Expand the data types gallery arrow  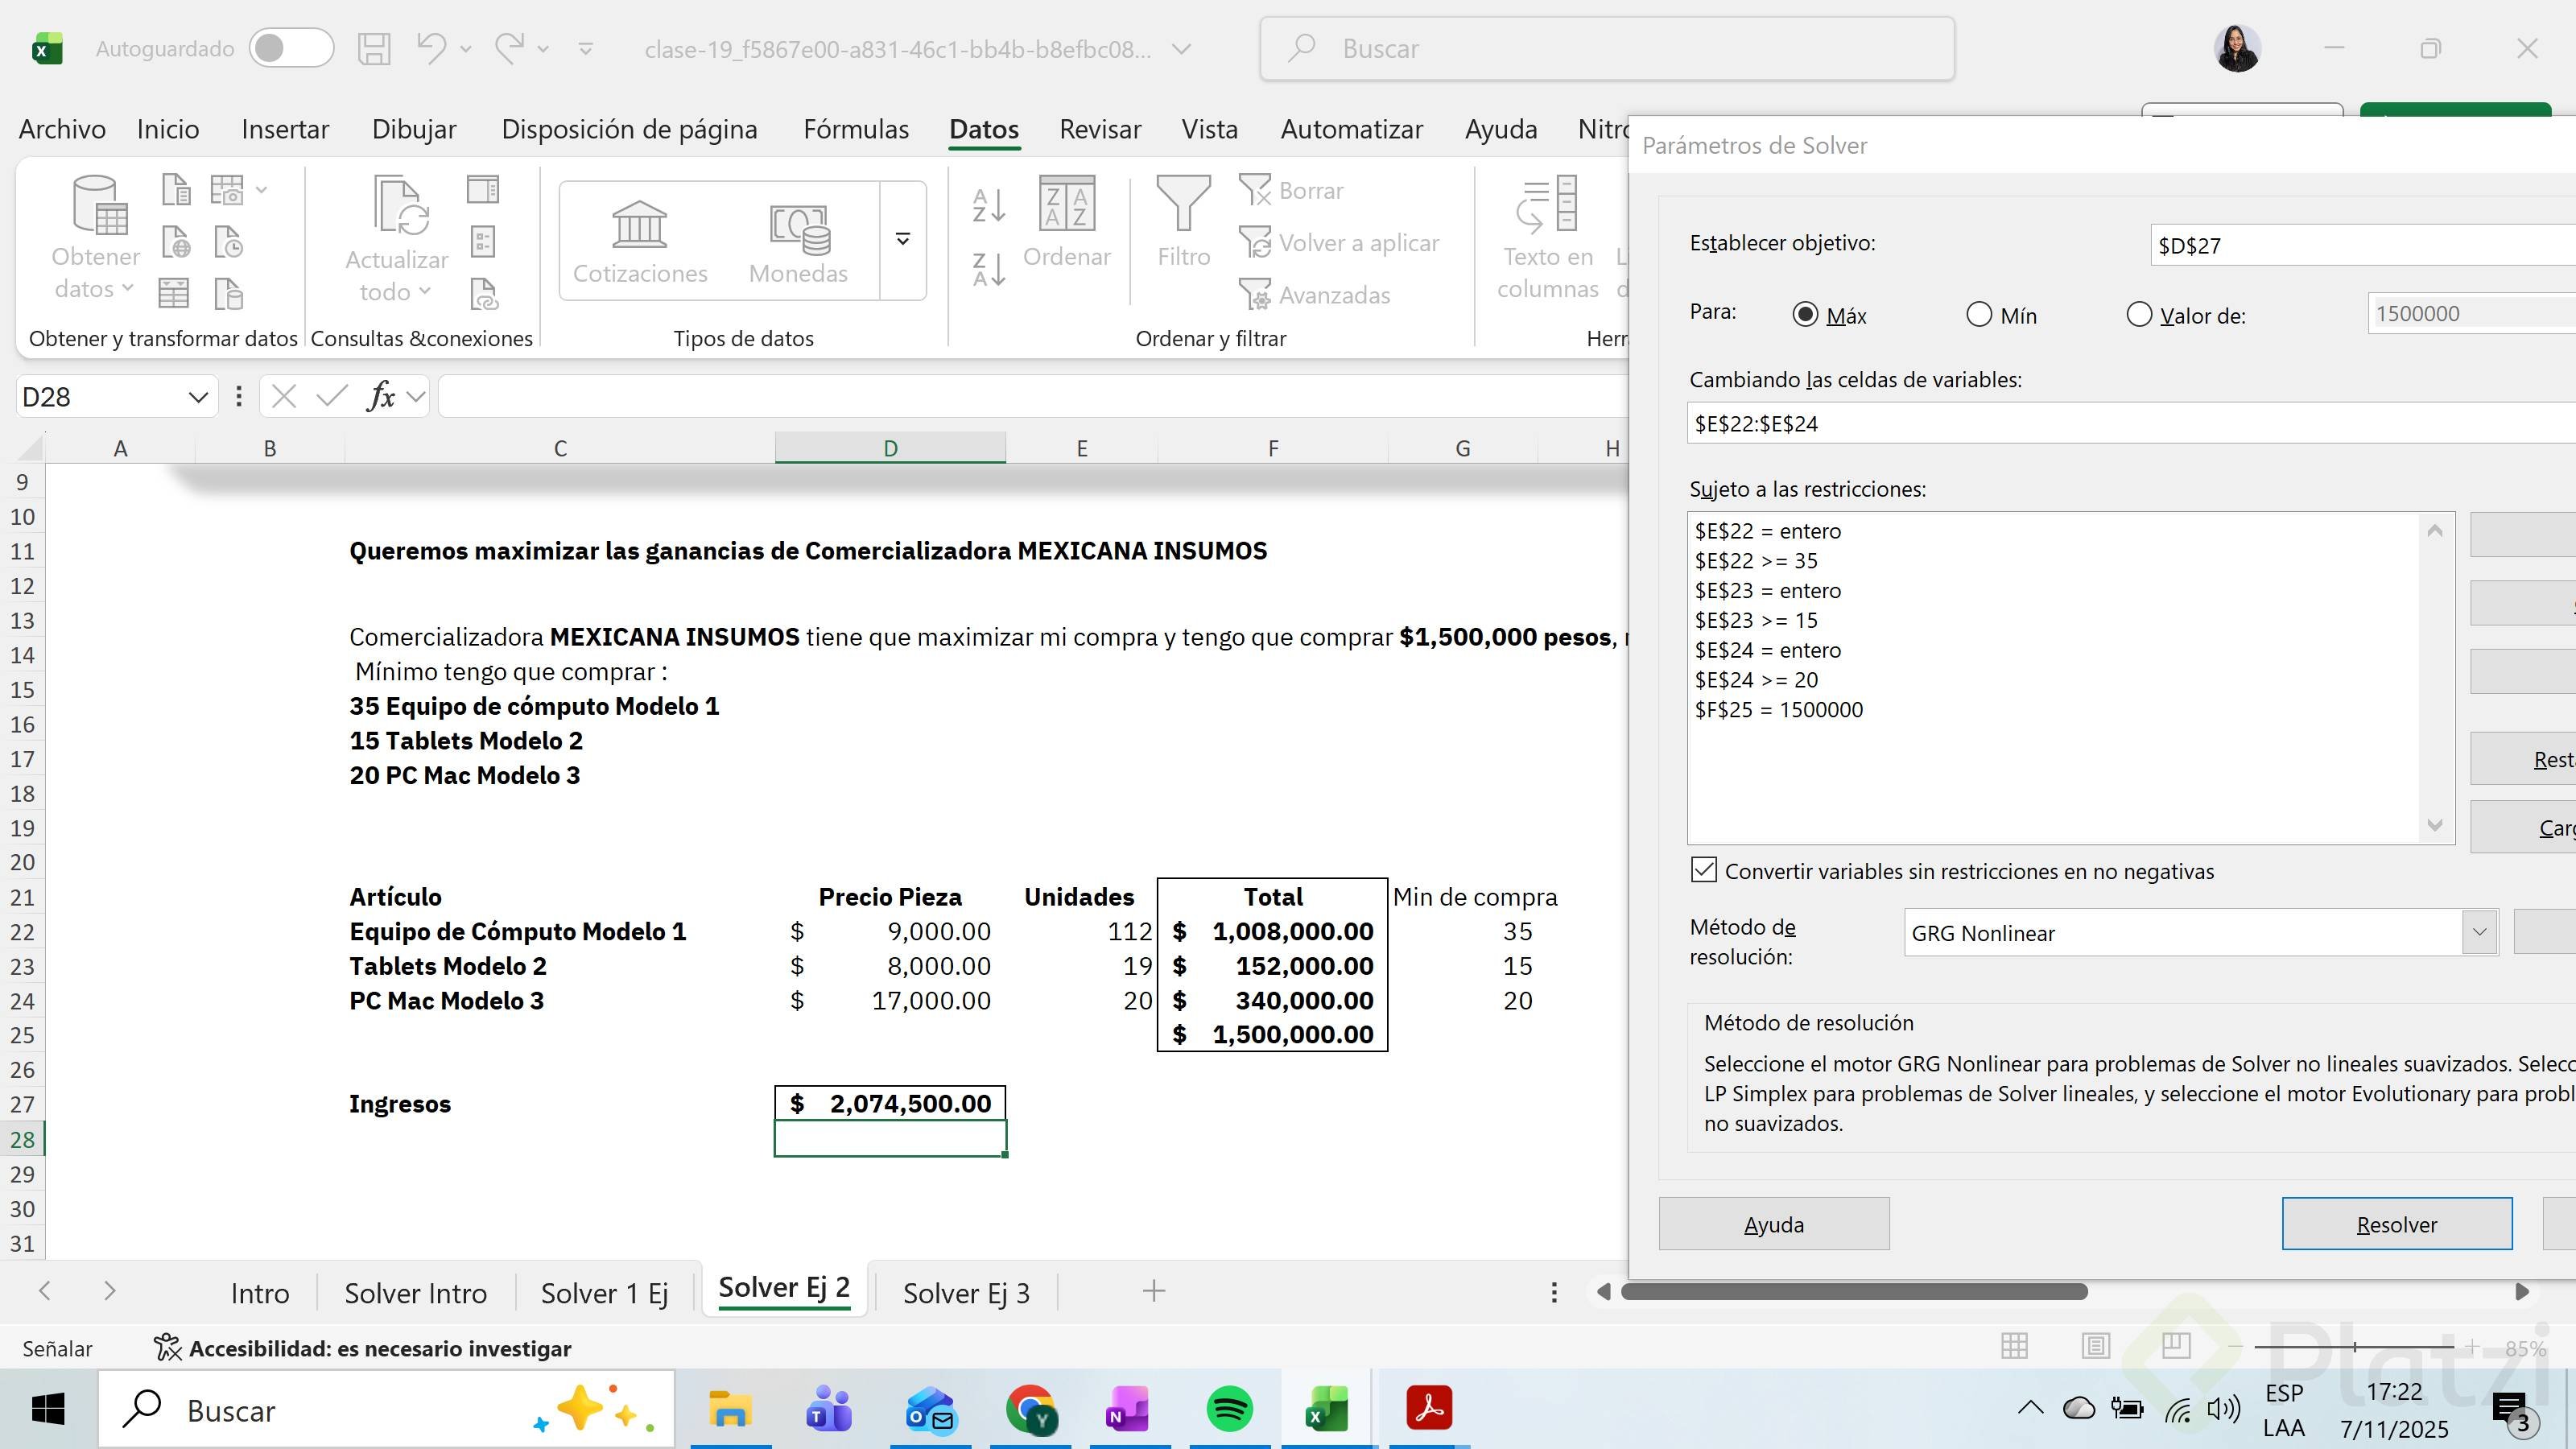(902, 240)
